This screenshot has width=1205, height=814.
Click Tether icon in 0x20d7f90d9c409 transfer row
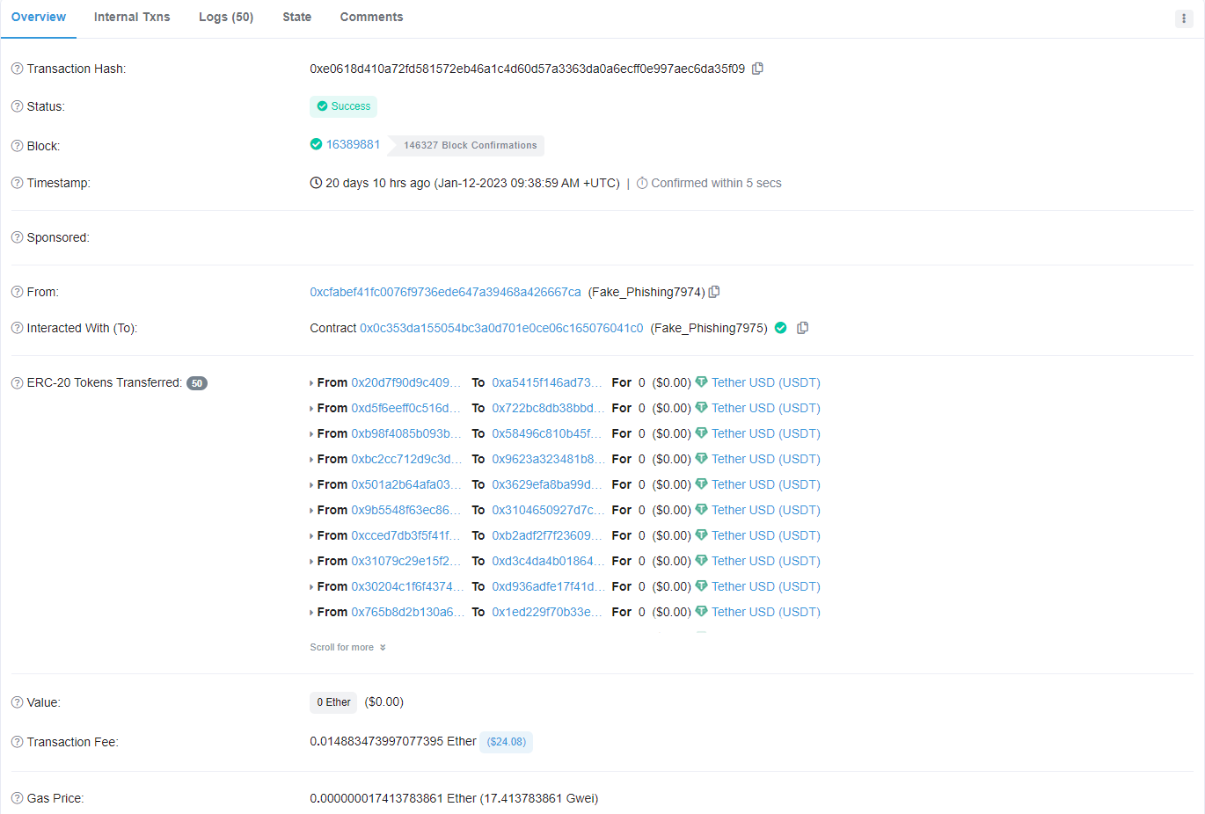click(701, 382)
